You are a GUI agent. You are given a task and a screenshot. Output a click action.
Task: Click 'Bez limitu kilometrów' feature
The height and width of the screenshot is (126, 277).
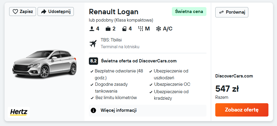[x=116, y=98]
